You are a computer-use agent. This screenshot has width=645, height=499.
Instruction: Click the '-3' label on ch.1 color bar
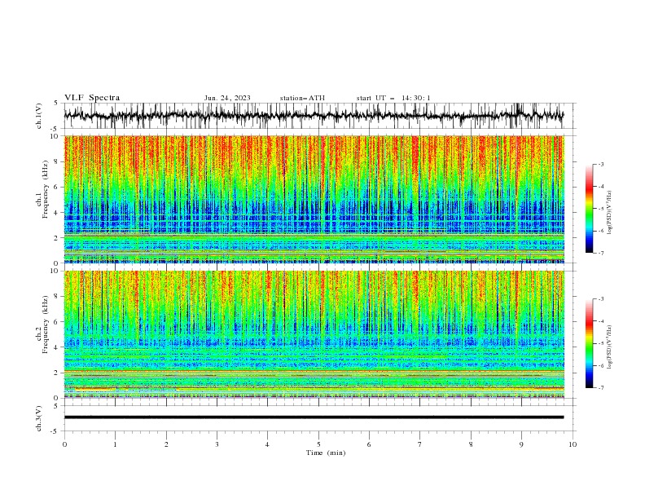[601, 164]
